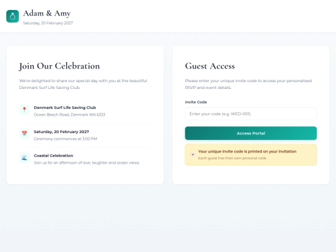336x252 pixels.
Task: Click the ocean views description line
Action: tap(86, 163)
